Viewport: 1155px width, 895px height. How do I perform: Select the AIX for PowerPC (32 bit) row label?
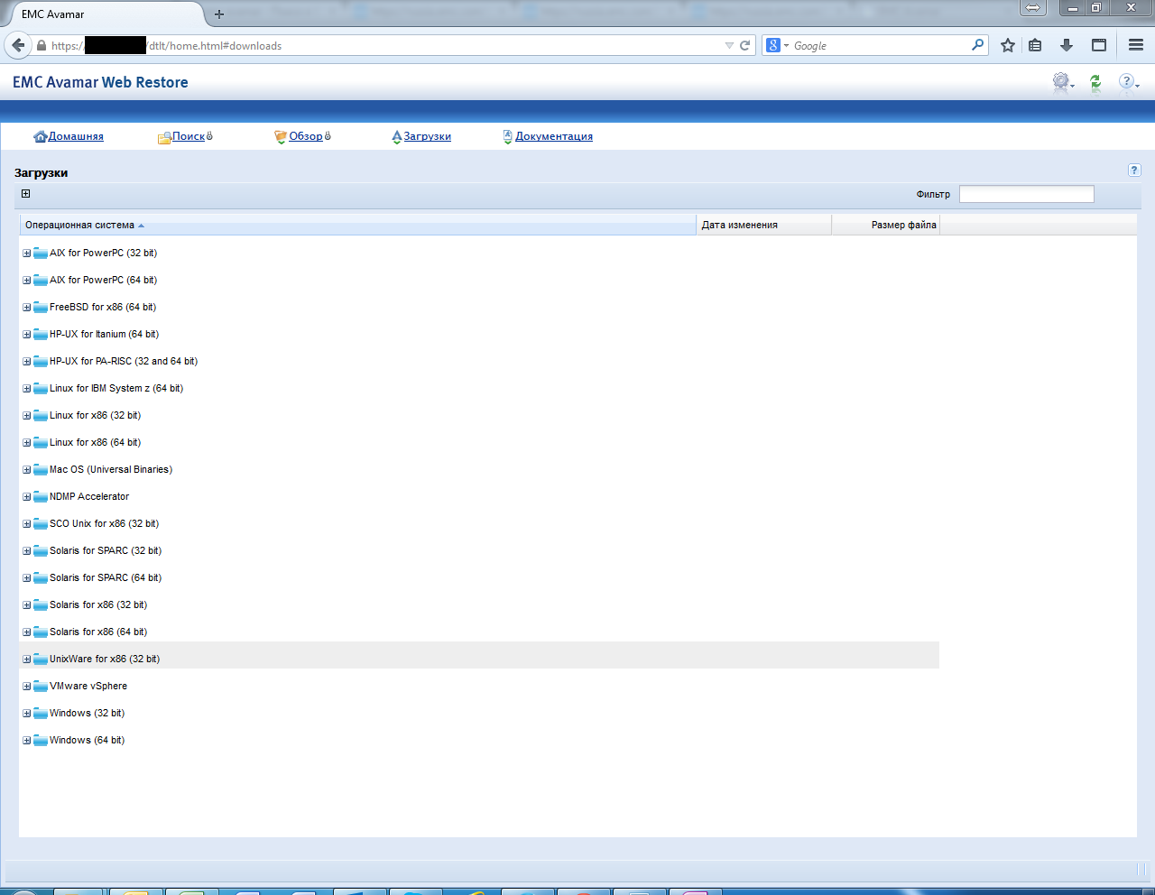tap(104, 254)
